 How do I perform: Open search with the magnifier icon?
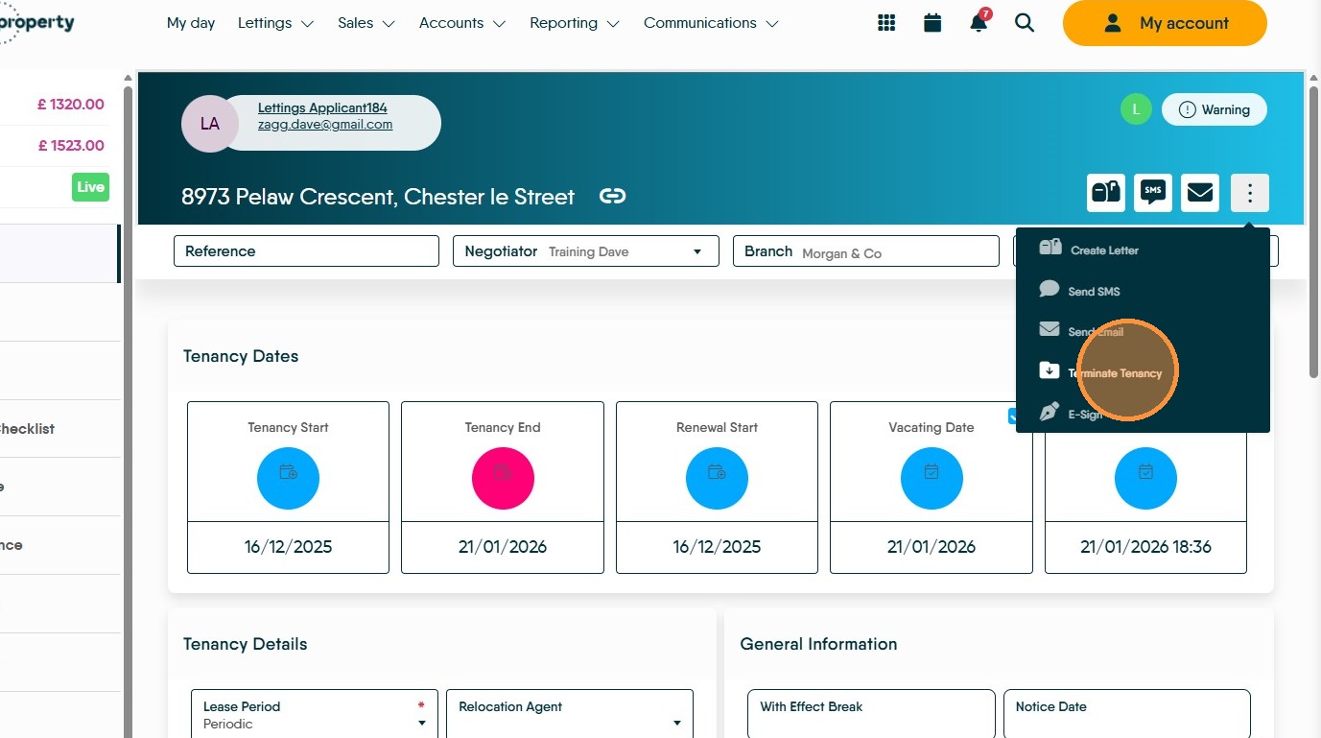click(1025, 23)
